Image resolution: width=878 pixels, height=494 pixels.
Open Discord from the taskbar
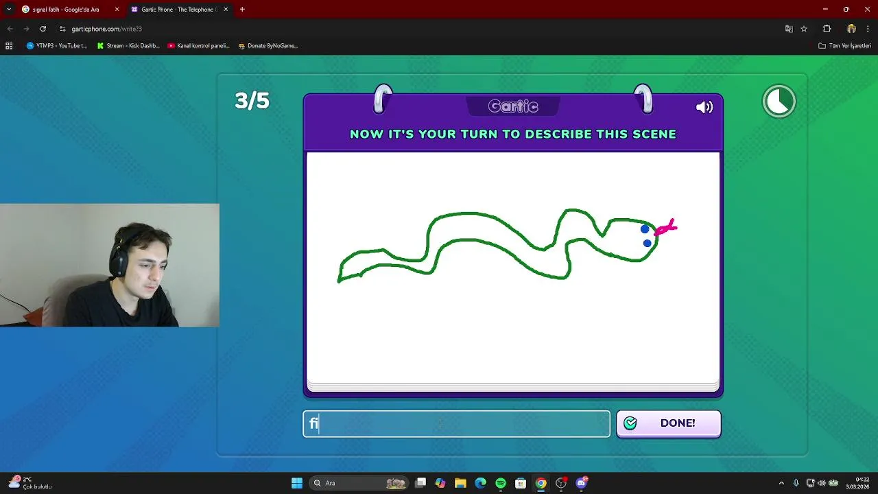pos(582,483)
